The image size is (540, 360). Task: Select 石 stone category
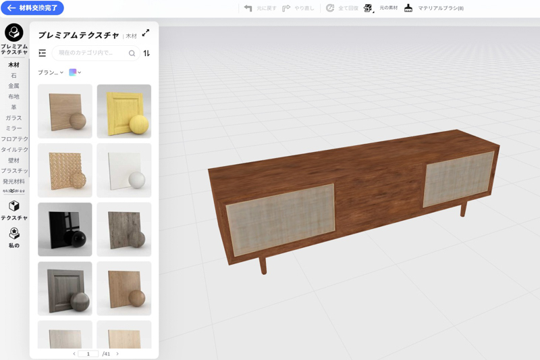13,76
